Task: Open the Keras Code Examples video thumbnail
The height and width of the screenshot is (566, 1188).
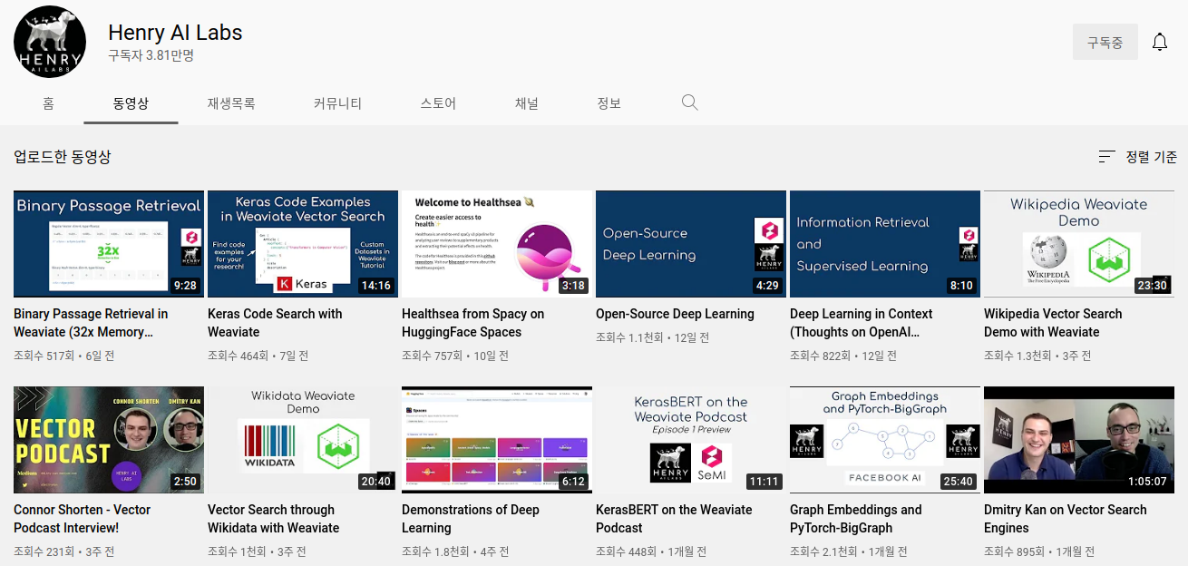Action: pos(303,244)
